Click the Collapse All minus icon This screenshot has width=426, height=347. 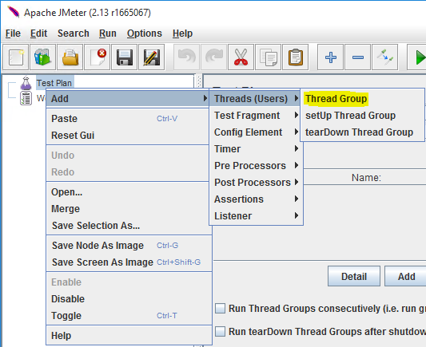pyautogui.click(x=358, y=57)
